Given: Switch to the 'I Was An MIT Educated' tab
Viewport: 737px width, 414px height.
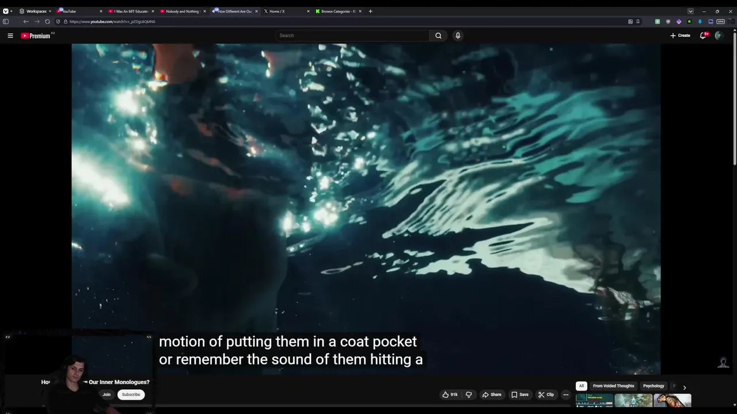Looking at the screenshot, I should [131, 11].
